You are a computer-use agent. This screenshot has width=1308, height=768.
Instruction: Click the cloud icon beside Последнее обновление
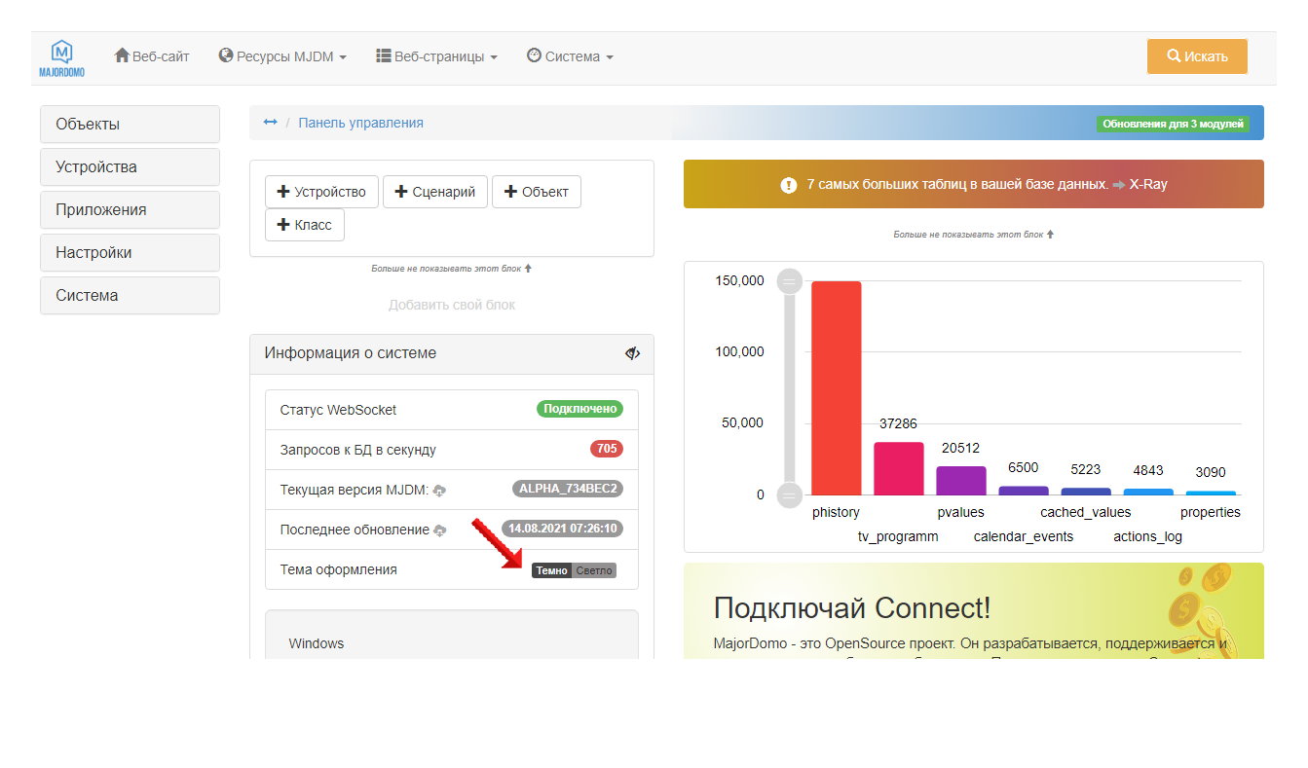coord(440,530)
